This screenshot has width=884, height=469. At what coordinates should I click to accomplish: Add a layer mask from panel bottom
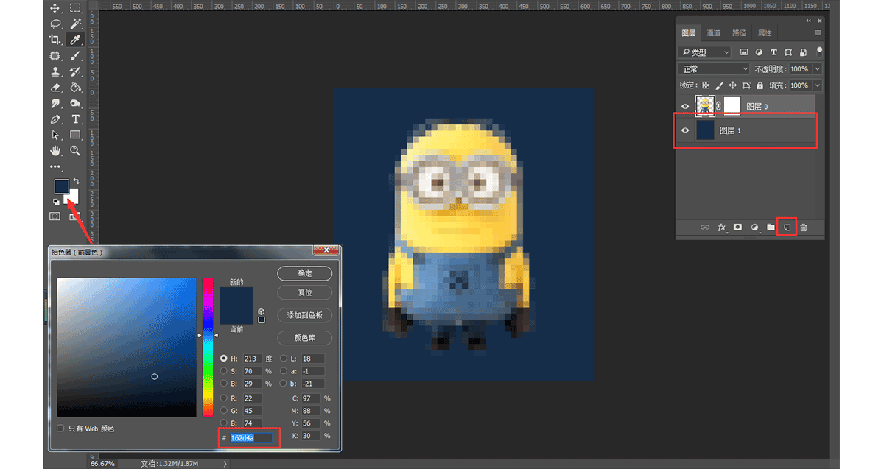pos(737,228)
